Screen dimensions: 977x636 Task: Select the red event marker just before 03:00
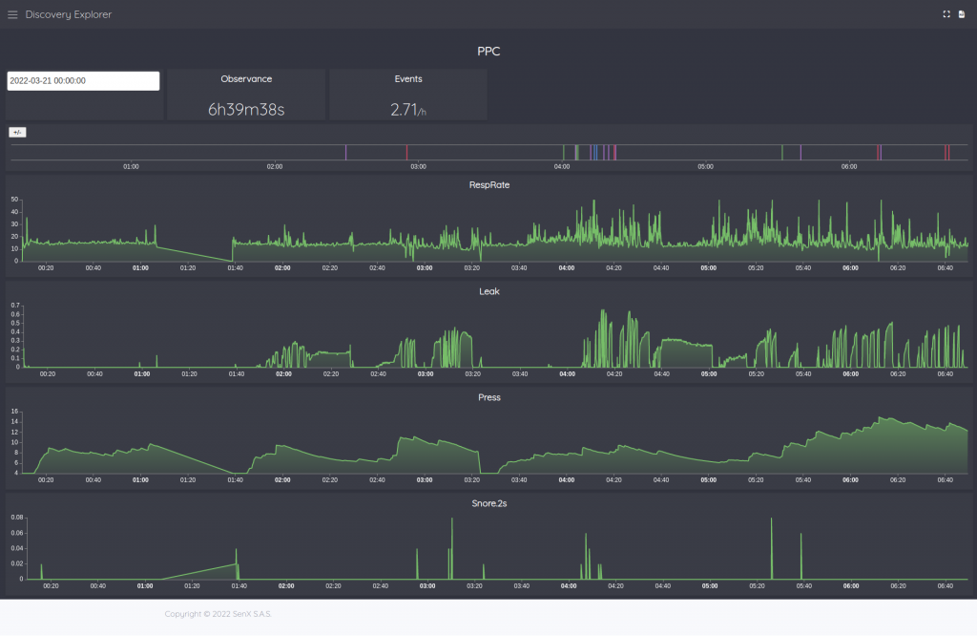pos(406,152)
